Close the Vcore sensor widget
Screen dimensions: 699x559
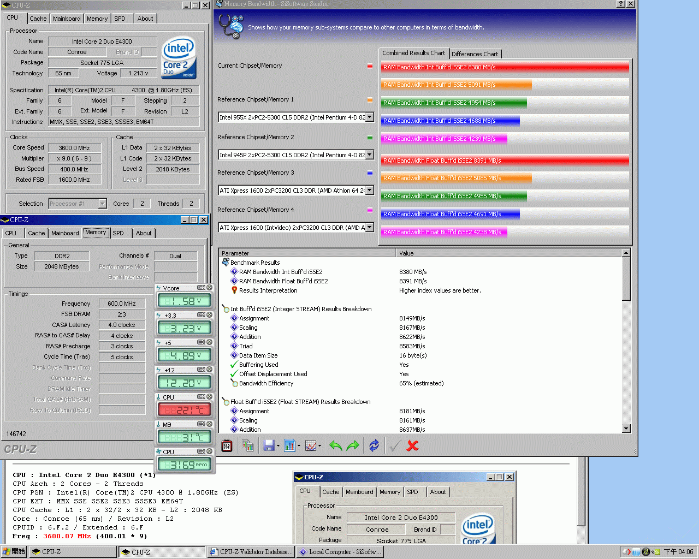click(209, 288)
